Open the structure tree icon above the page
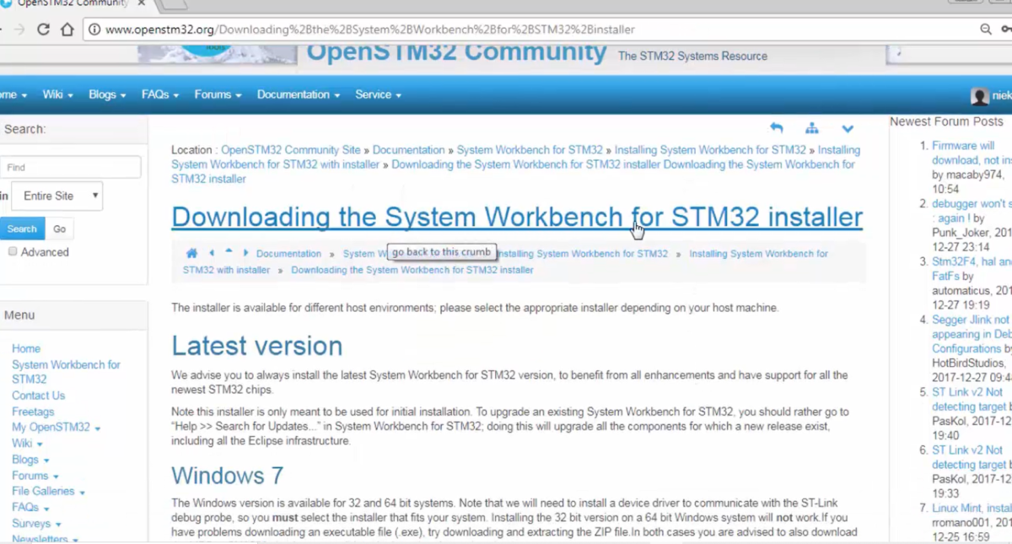Viewport: 1012px width, 544px height. coord(811,128)
